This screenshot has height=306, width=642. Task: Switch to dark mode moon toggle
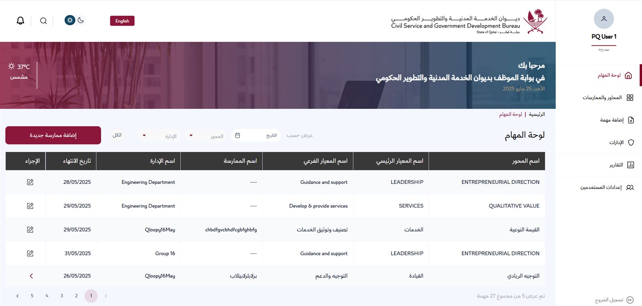click(x=81, y=20)
